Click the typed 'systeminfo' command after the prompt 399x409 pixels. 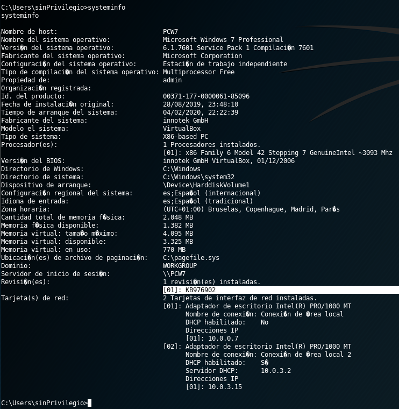tap(106, 8)
